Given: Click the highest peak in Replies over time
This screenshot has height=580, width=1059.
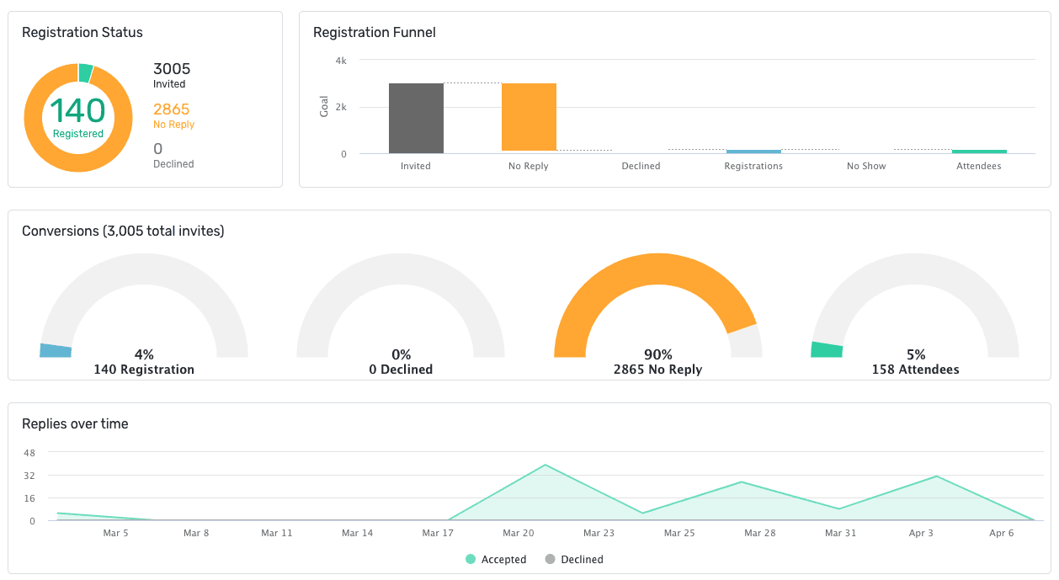Looking at the screenshot, I should (545, 465).
